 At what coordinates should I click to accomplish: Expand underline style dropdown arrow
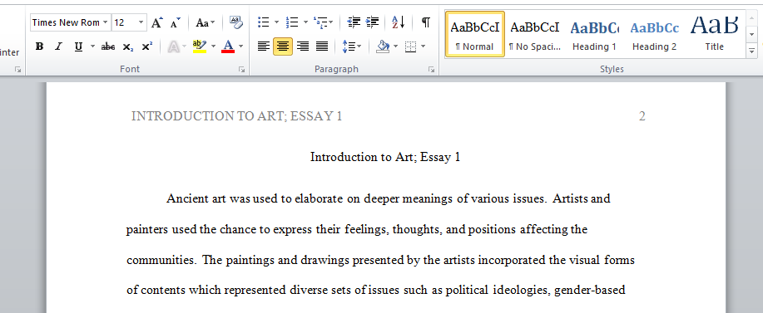92,46
